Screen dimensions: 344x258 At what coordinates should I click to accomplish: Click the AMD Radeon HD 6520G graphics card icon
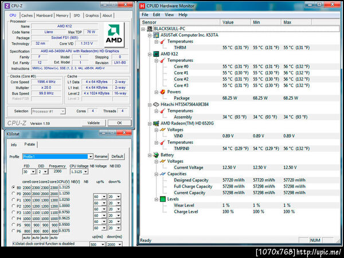point(156,123)
